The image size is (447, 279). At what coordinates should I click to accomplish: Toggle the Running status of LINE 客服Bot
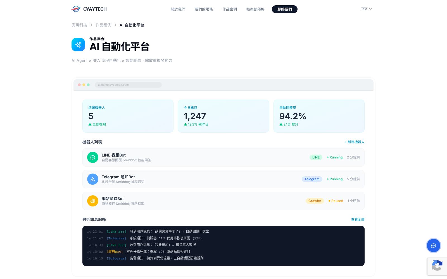pos(334,157)
